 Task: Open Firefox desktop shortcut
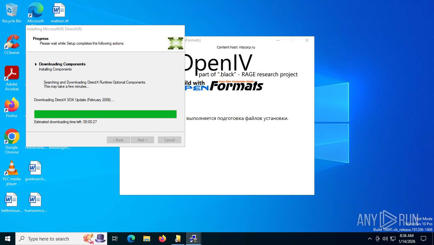coord(12,108)
